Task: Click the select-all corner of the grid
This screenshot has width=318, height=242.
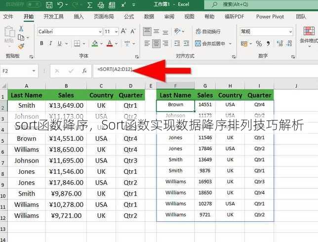Action: coord(4,86)
